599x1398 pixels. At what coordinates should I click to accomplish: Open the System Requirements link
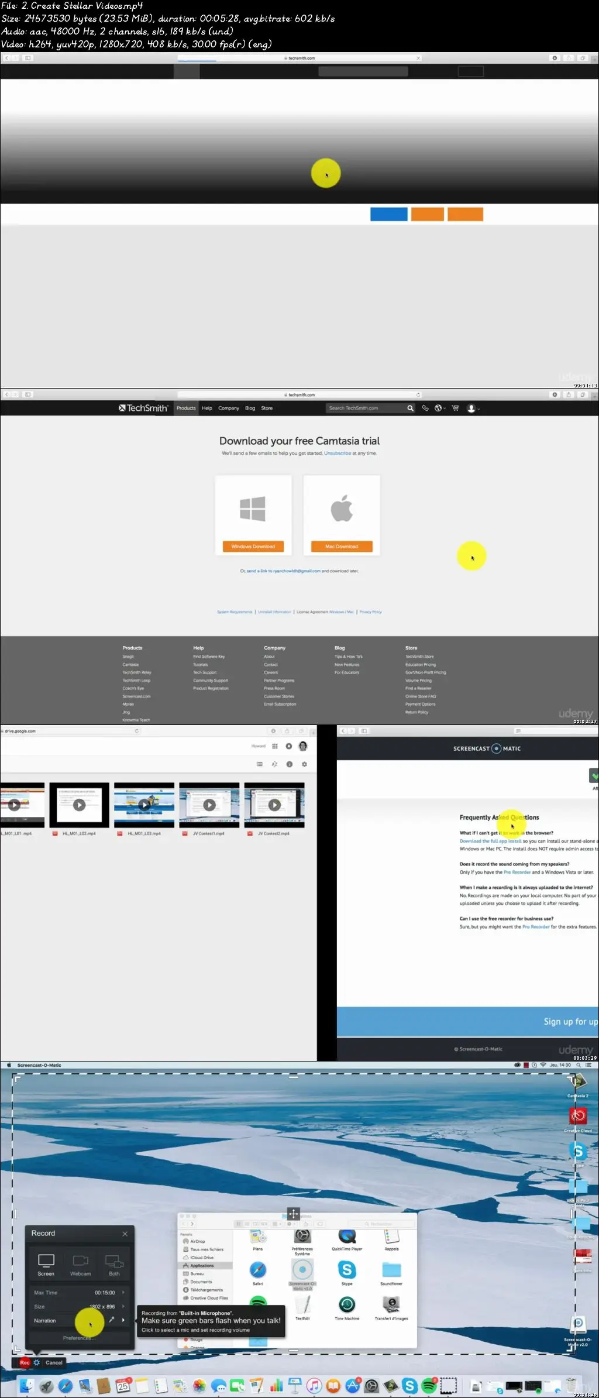click(x=235, y=612)
